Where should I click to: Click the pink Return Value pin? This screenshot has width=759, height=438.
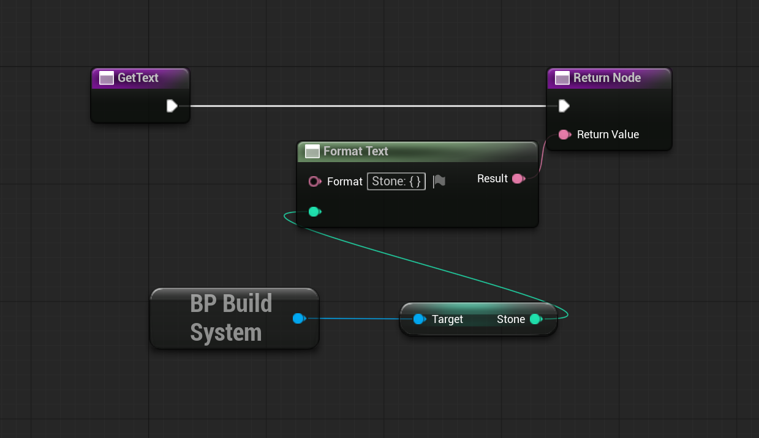pyautogui.click(x=564, y=135)
